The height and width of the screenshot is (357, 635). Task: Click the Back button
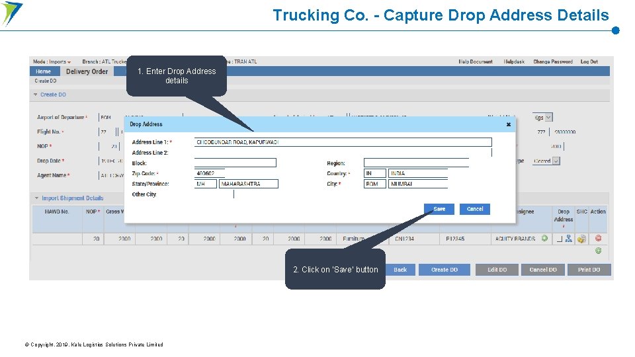tap(400, 270)
